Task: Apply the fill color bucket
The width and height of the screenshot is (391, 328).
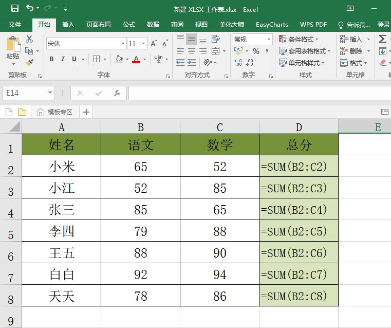Action: 119,59
